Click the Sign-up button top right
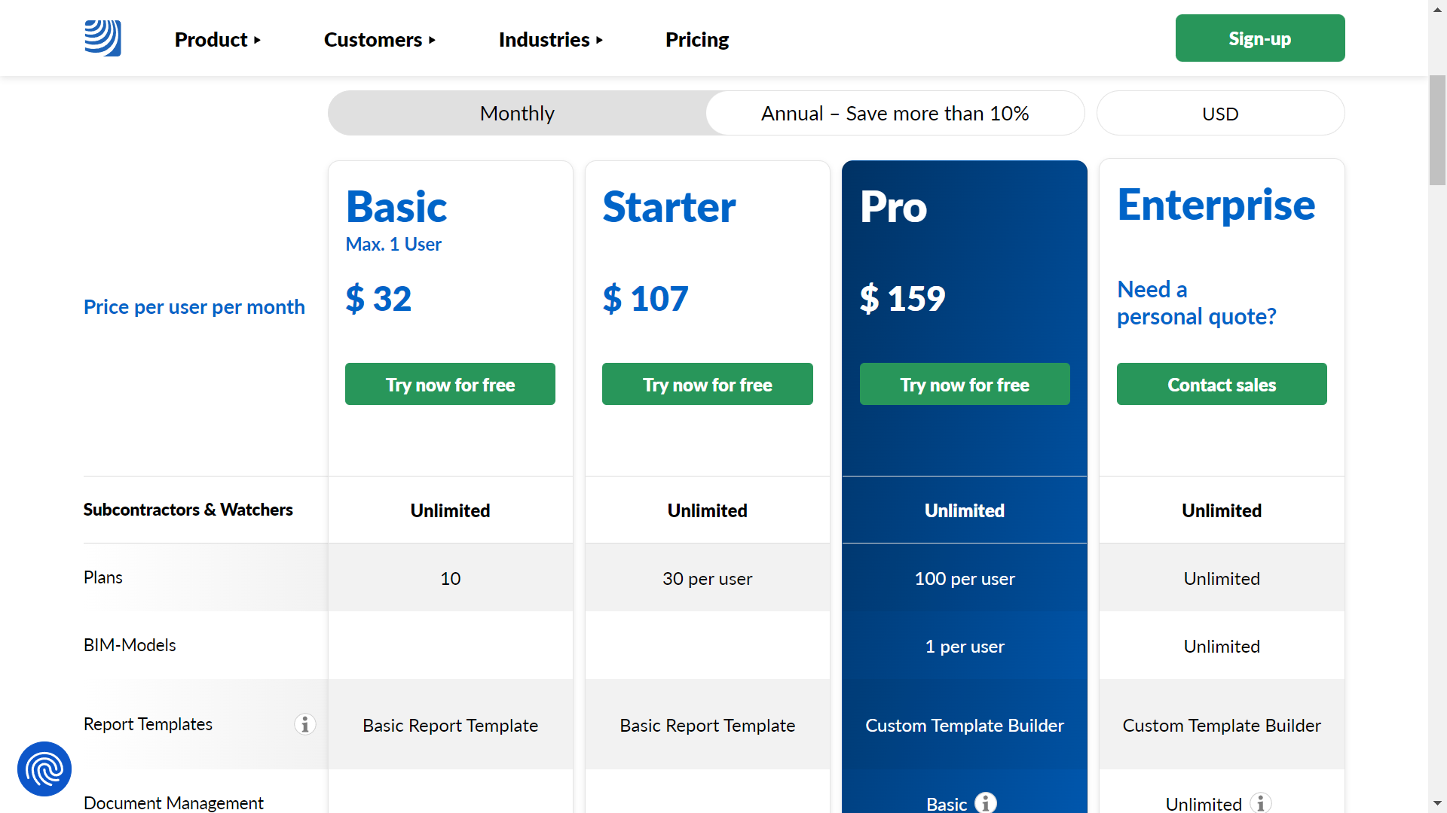The width and height of the screenshot is (1447, 813). (x=1260, y=38)
